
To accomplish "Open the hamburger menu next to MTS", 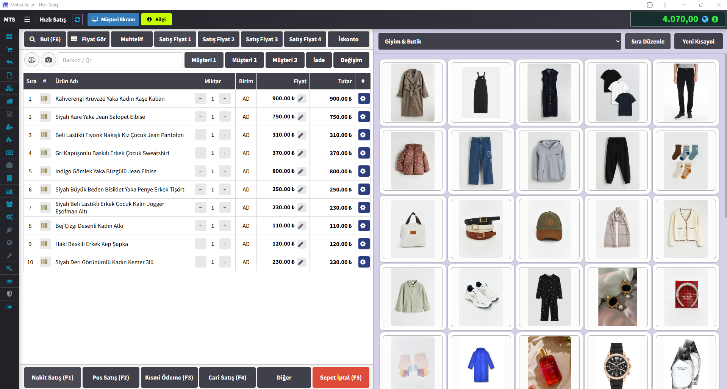I will click(27, 19).
